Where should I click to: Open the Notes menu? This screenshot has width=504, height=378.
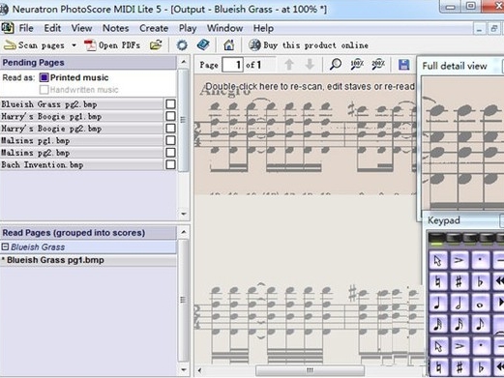[x=115, y=28]
